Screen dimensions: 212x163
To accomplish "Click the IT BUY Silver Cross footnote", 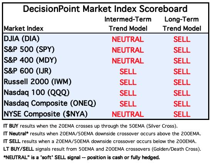I will click(90, 126).
